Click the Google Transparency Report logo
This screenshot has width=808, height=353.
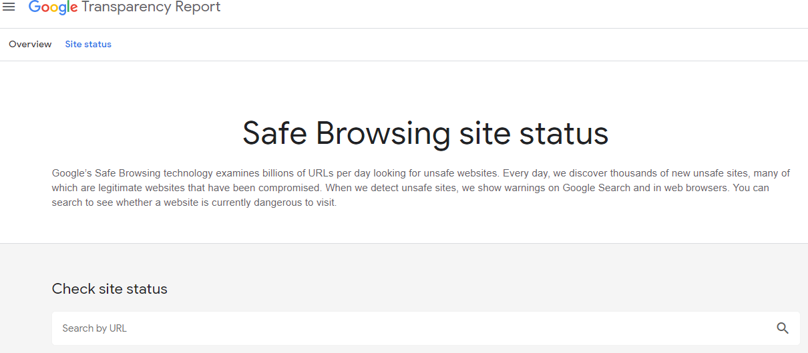[124, 7]
